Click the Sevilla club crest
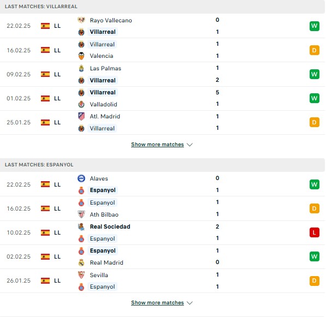This screenshot has width=326, height=317. tap(81, 275)
